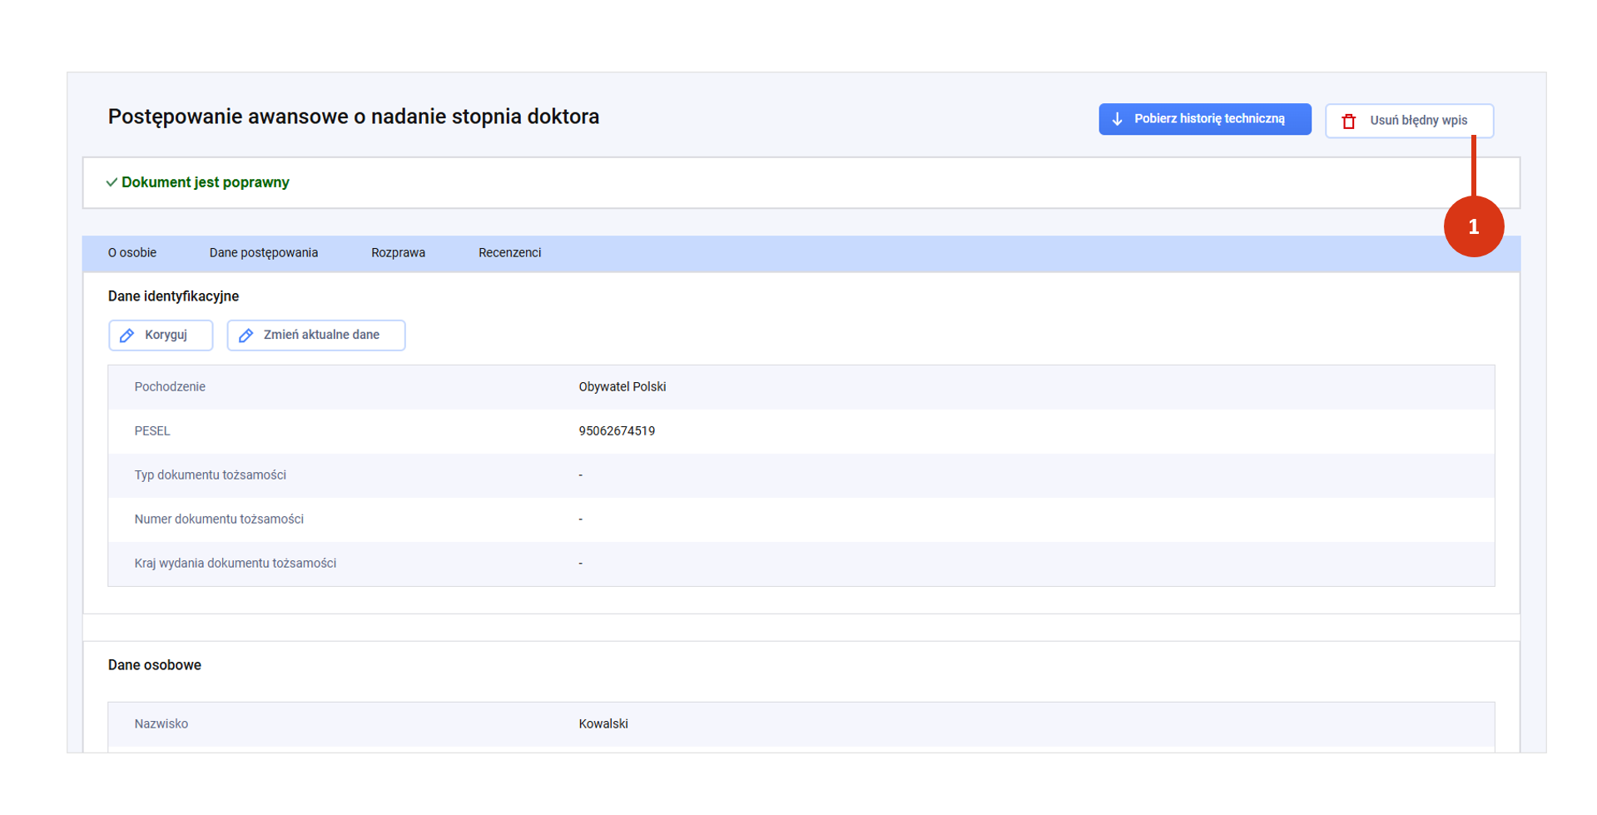
Task: Click pencil icon beside Zmień aktualne dane
Action: pos(246,335)
